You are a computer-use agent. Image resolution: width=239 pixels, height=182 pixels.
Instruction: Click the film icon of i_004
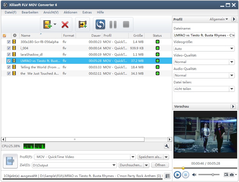(x=14, y=48)
